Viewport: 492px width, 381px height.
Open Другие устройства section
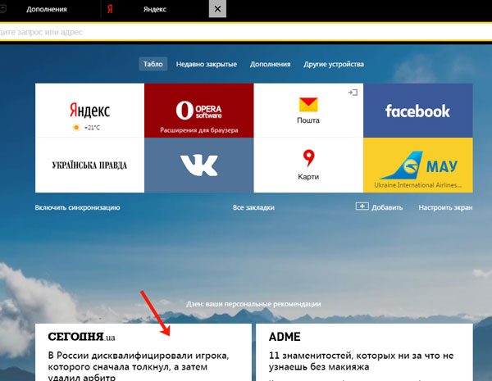333,64
